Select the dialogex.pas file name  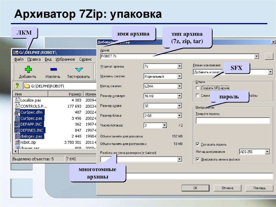click(31, 136)
